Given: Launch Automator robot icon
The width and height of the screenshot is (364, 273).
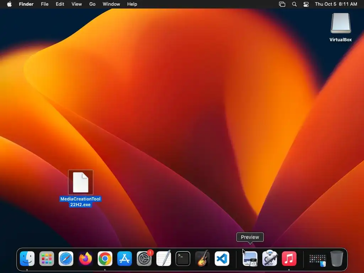Looking at the screenshot, I should (269, 258).
